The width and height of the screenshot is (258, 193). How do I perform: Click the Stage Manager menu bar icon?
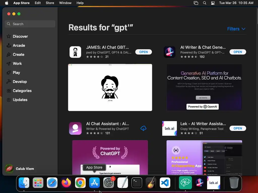click(196, 3)
